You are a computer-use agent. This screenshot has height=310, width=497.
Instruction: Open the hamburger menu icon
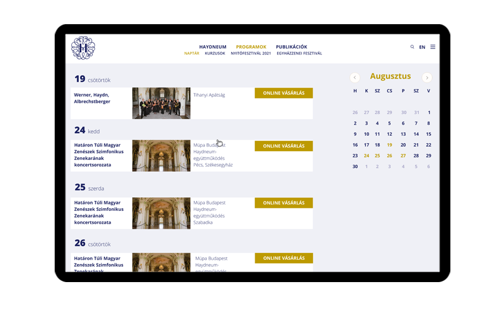coord(432,47)
